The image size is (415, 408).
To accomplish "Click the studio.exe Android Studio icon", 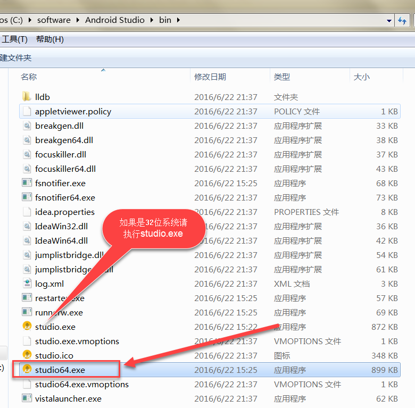I will [27, 326].
